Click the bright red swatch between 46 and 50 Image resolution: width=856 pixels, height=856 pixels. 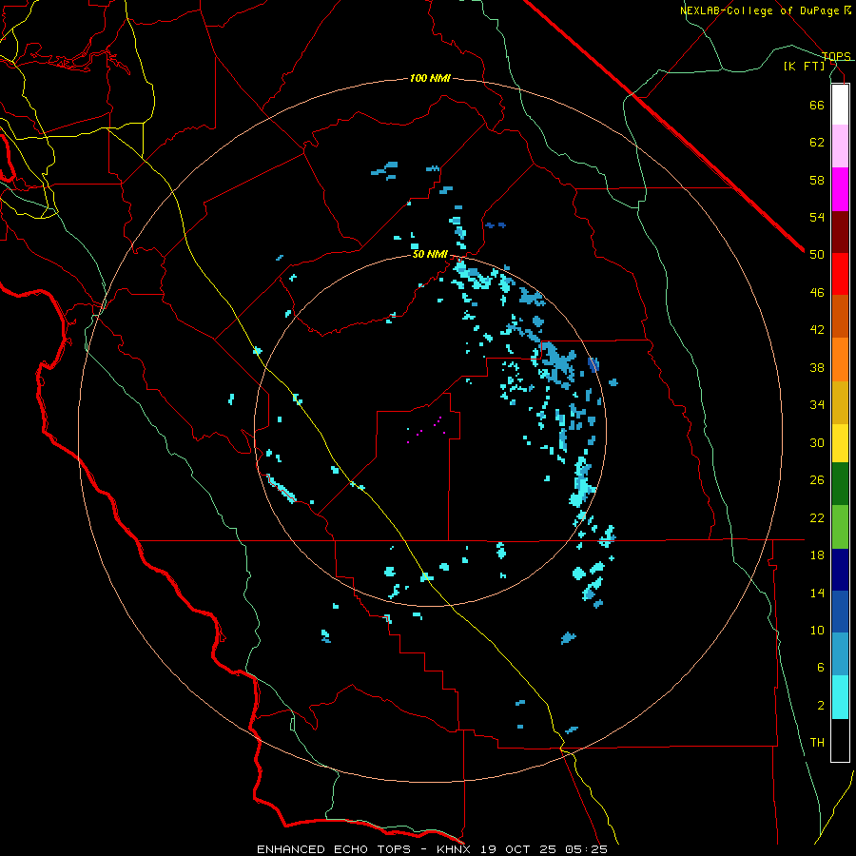coord(840,274)
